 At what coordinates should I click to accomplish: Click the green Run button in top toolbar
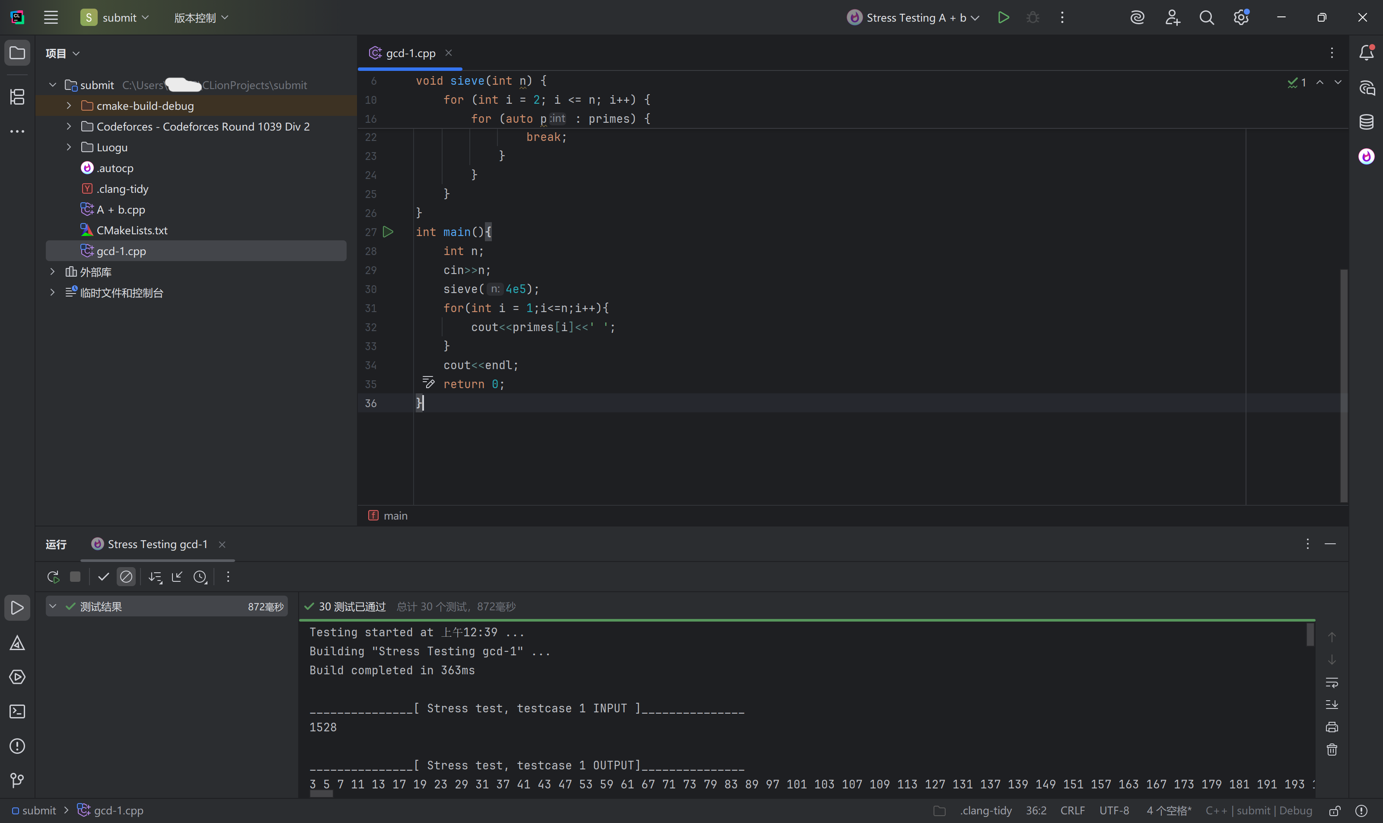[x=1003, y=17]
